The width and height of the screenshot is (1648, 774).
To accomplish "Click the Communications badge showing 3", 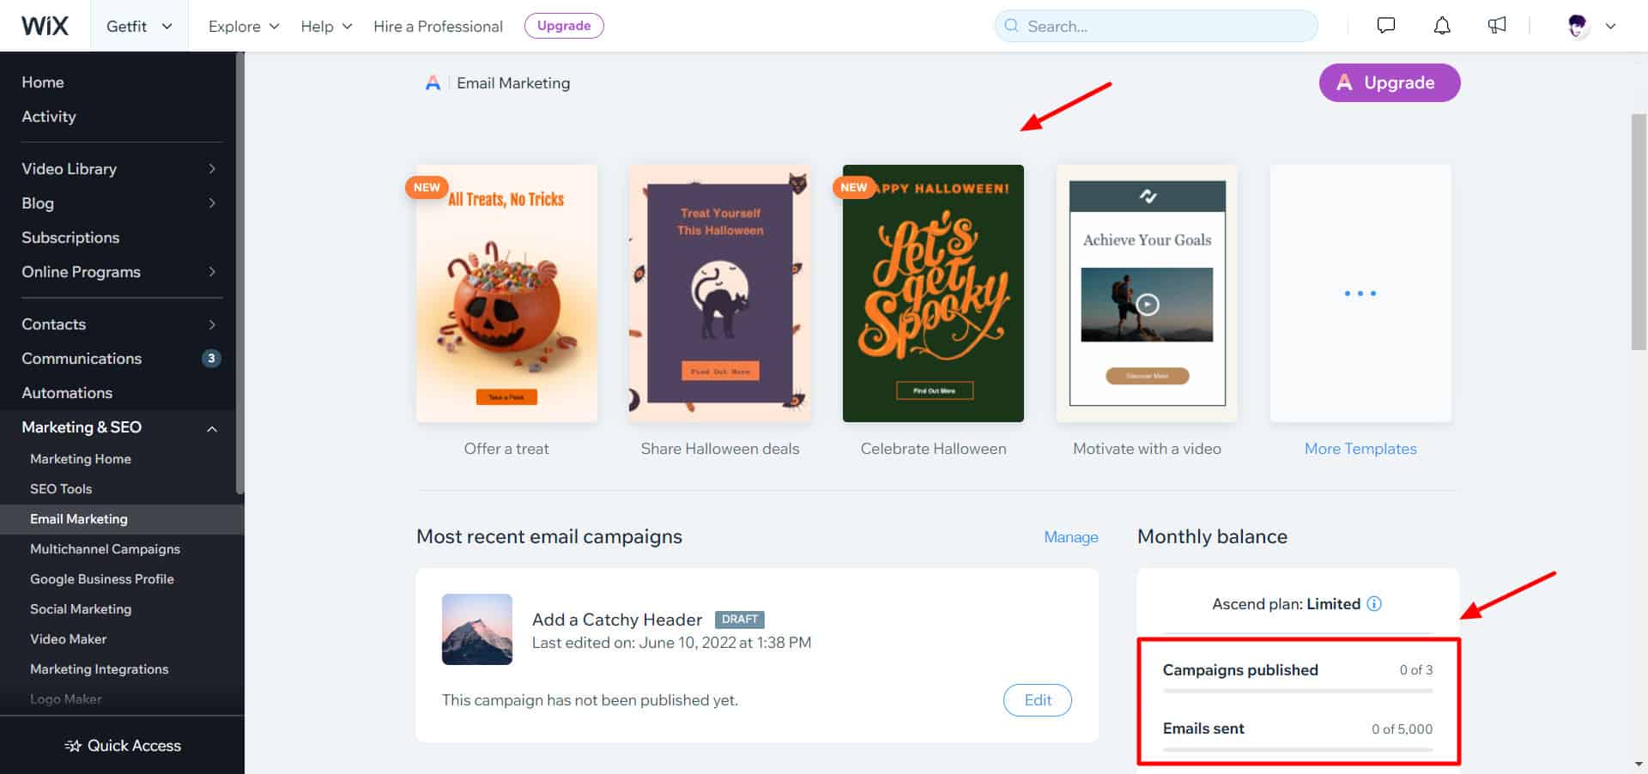I will 211,359.
